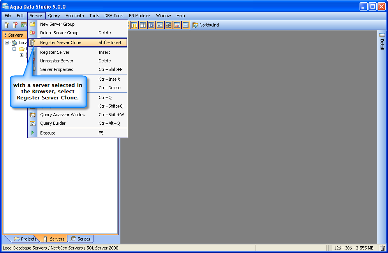Image resolution: width=388 pixels, height=253 pixels.
Task: Choose Execute in the Server menu
Action: pyautogui.click(x=78, y=133)
